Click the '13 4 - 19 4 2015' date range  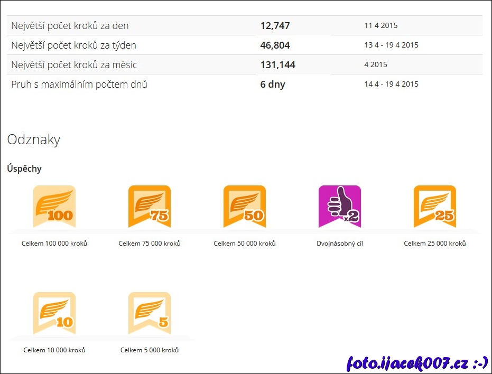pos(391,45)
